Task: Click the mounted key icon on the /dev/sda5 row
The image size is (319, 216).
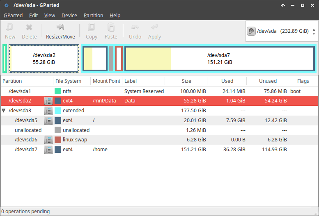Action: tap(48, 121)
